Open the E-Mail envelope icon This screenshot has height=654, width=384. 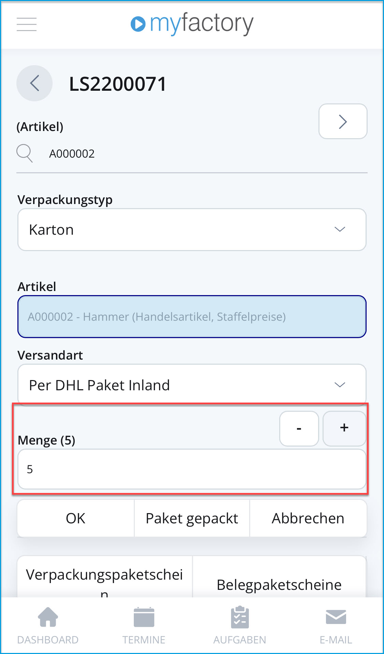[x=336, y=616]
